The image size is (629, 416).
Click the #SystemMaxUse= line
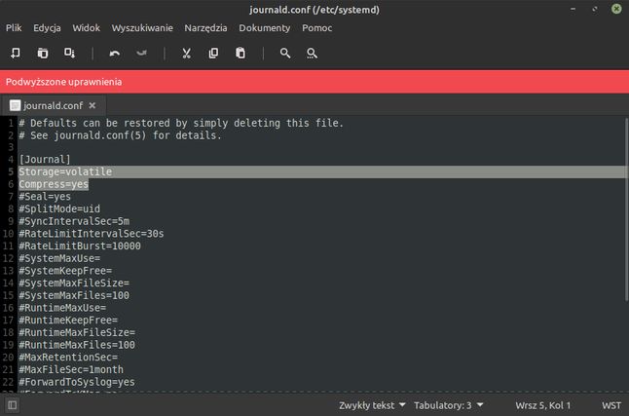coord(59,258)
